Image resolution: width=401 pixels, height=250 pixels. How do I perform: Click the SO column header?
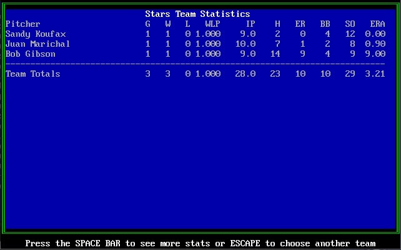[350, 24]
